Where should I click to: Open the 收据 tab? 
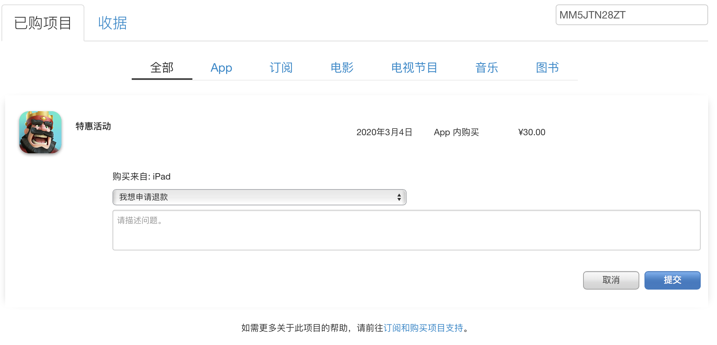click(112, 23)
